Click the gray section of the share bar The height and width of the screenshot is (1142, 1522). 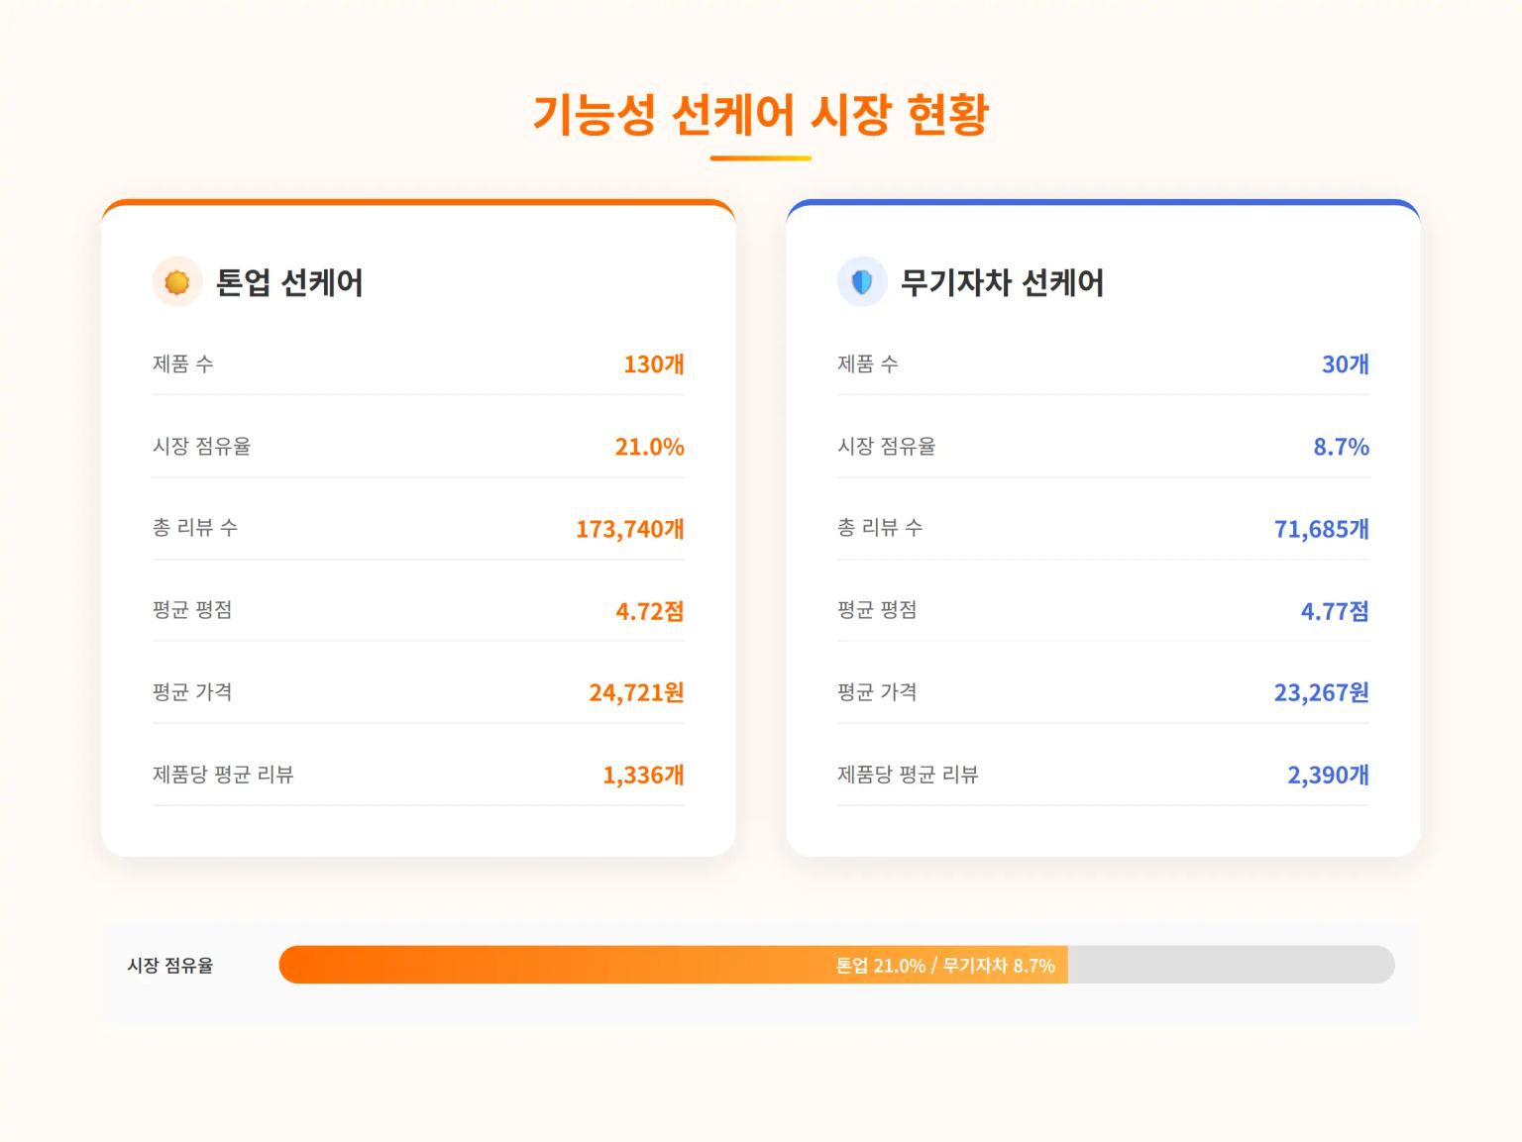point(1239,964)
